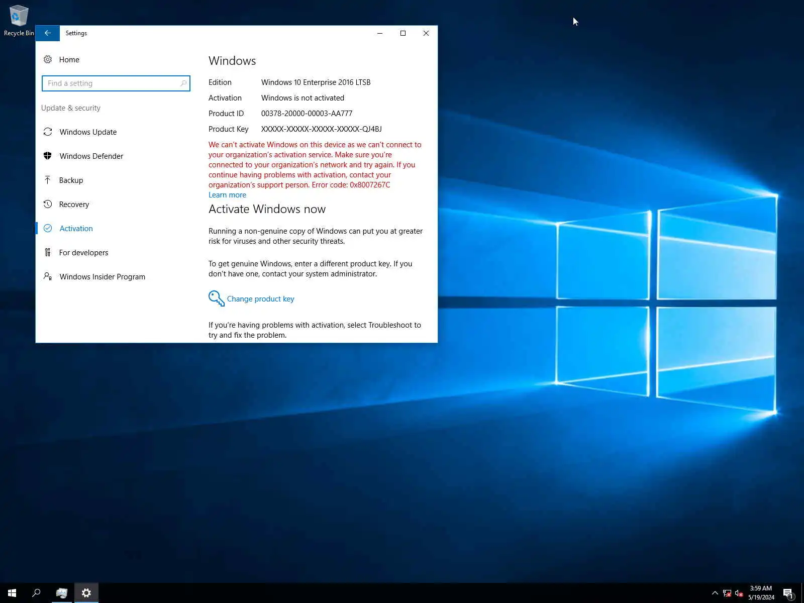Open the clock showing 3:59 AM
This screenshot has width=804, height=603.
coord(761,593)
